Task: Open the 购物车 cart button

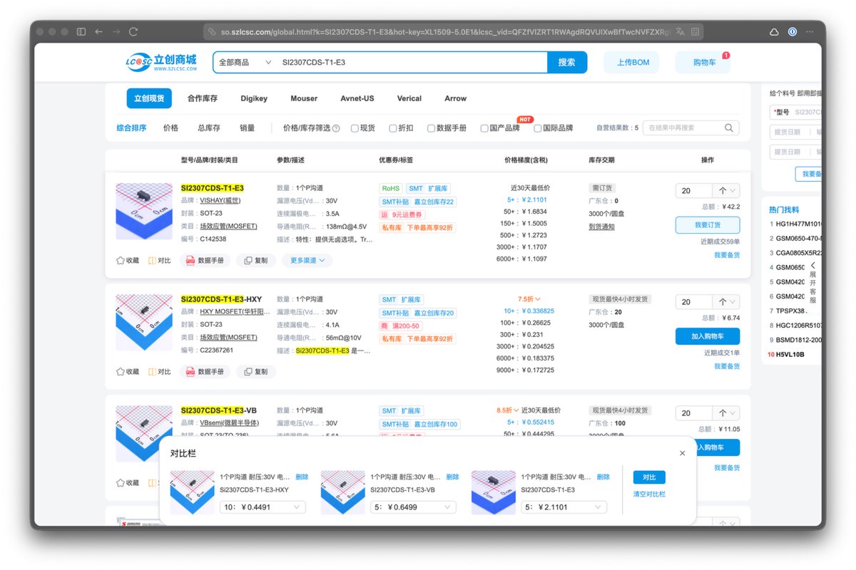Action: 703,63
